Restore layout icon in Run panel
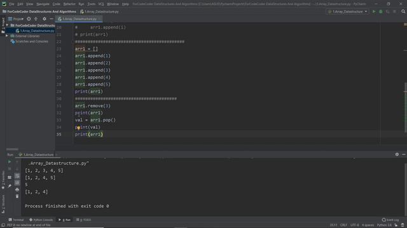The width and height of the screenshot is (407, 228). 10,177
